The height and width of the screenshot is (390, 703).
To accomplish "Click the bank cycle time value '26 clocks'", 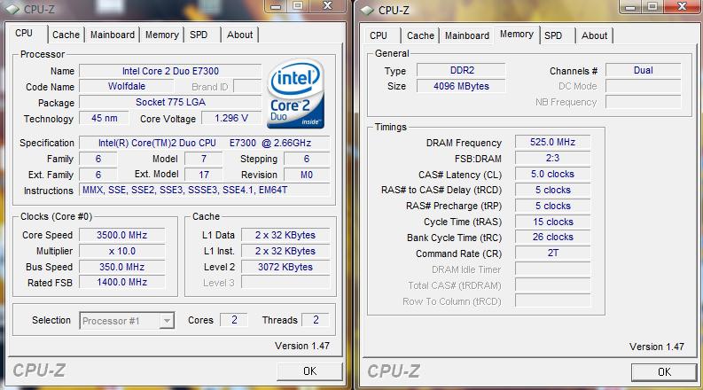I will click(x=553, y=238).
